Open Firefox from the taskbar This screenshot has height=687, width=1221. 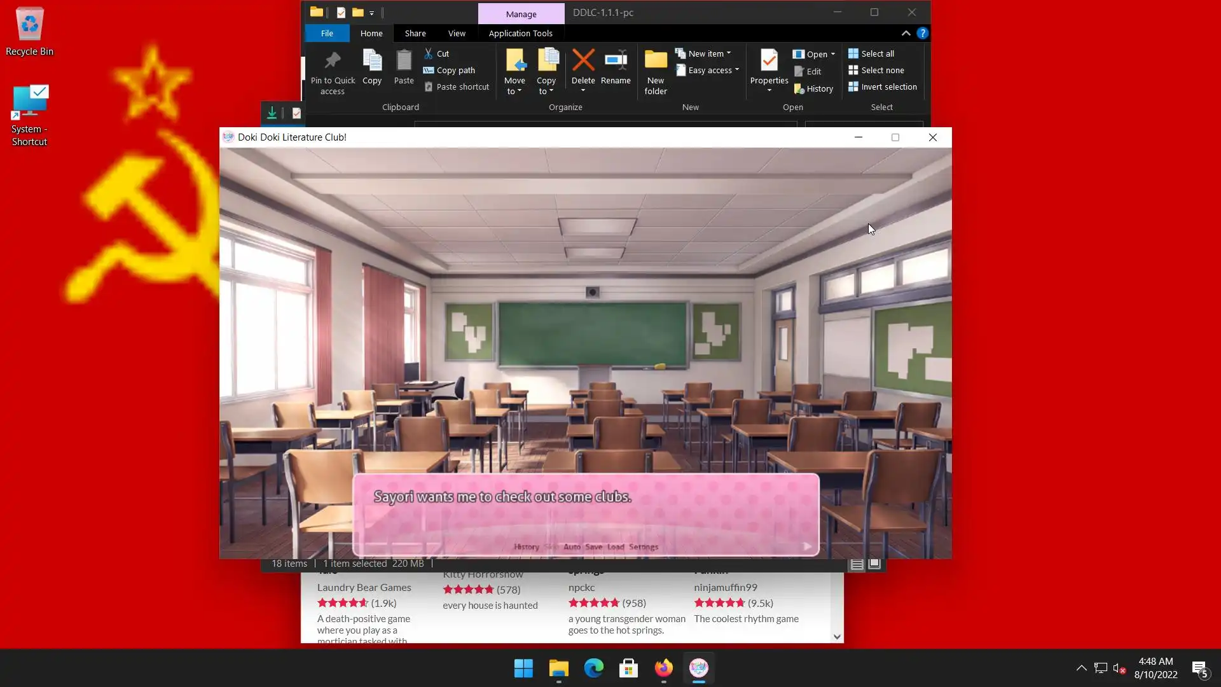coord(663,668)
